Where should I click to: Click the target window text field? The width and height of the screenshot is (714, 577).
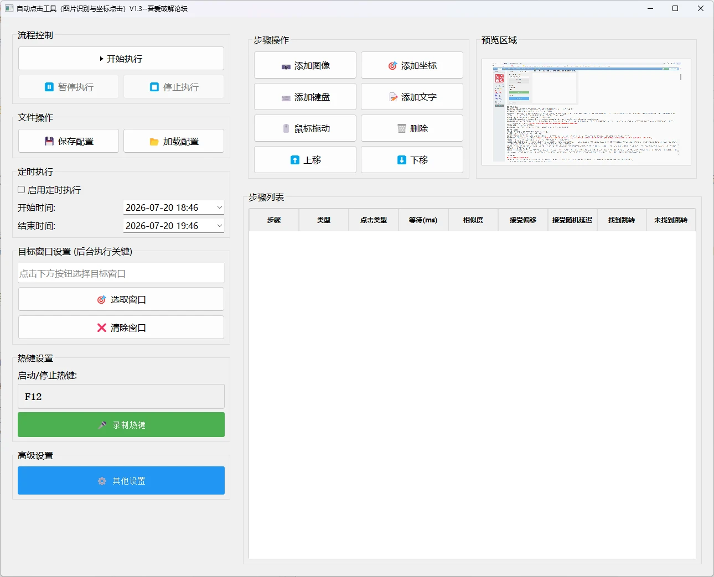click(121, 273)
